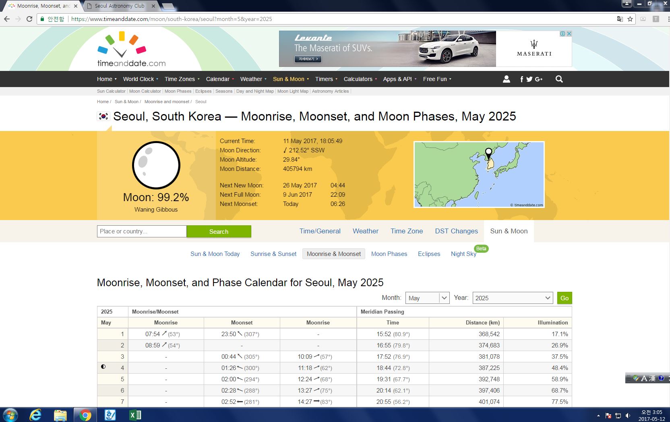Viewport: 670px width, 422px height.
Task: Switch to Seoul Astronomy Club tab
Action: click(119, 6)
